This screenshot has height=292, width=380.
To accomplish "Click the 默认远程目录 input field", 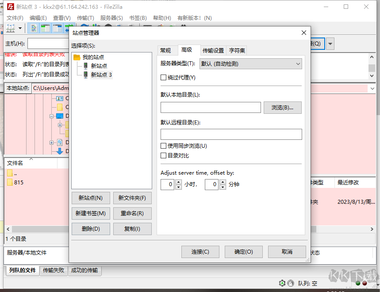I will [231, 134].
